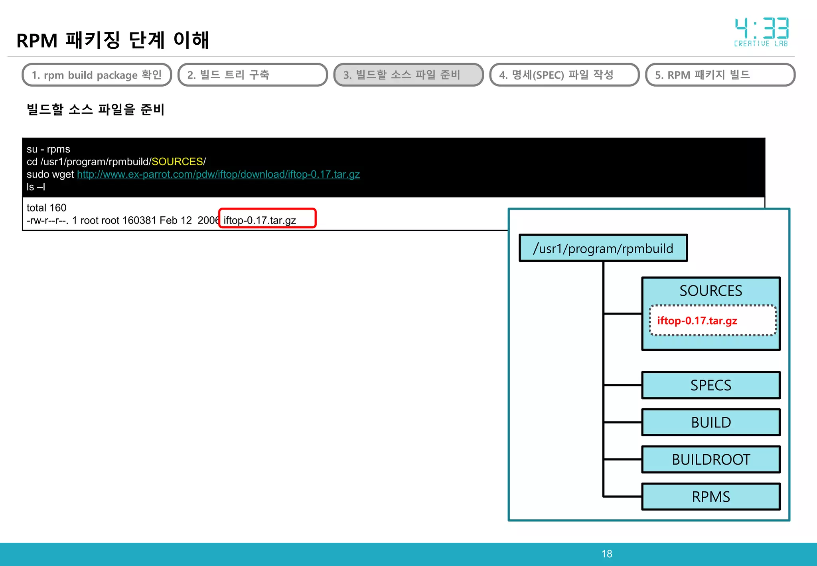
Task: Click the BUILD folder box
Action: click(x=711, y=423)
